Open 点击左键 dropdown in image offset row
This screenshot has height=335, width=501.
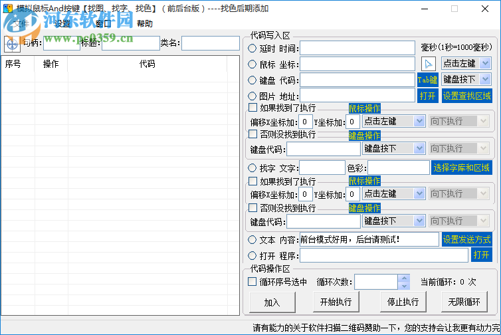pos(419,121)
